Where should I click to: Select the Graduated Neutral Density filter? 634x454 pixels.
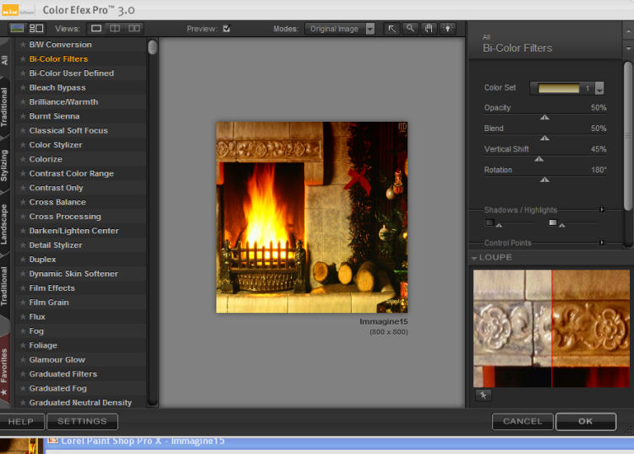[x=80, y=402]
